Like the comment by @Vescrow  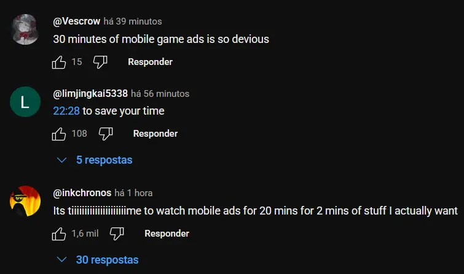[x=58, y=62]
